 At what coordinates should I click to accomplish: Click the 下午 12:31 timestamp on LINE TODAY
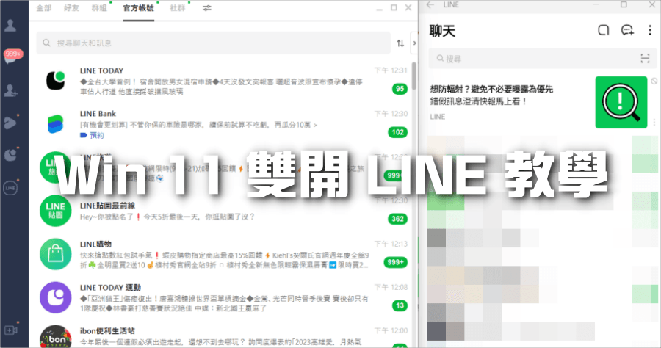(391, 70)
